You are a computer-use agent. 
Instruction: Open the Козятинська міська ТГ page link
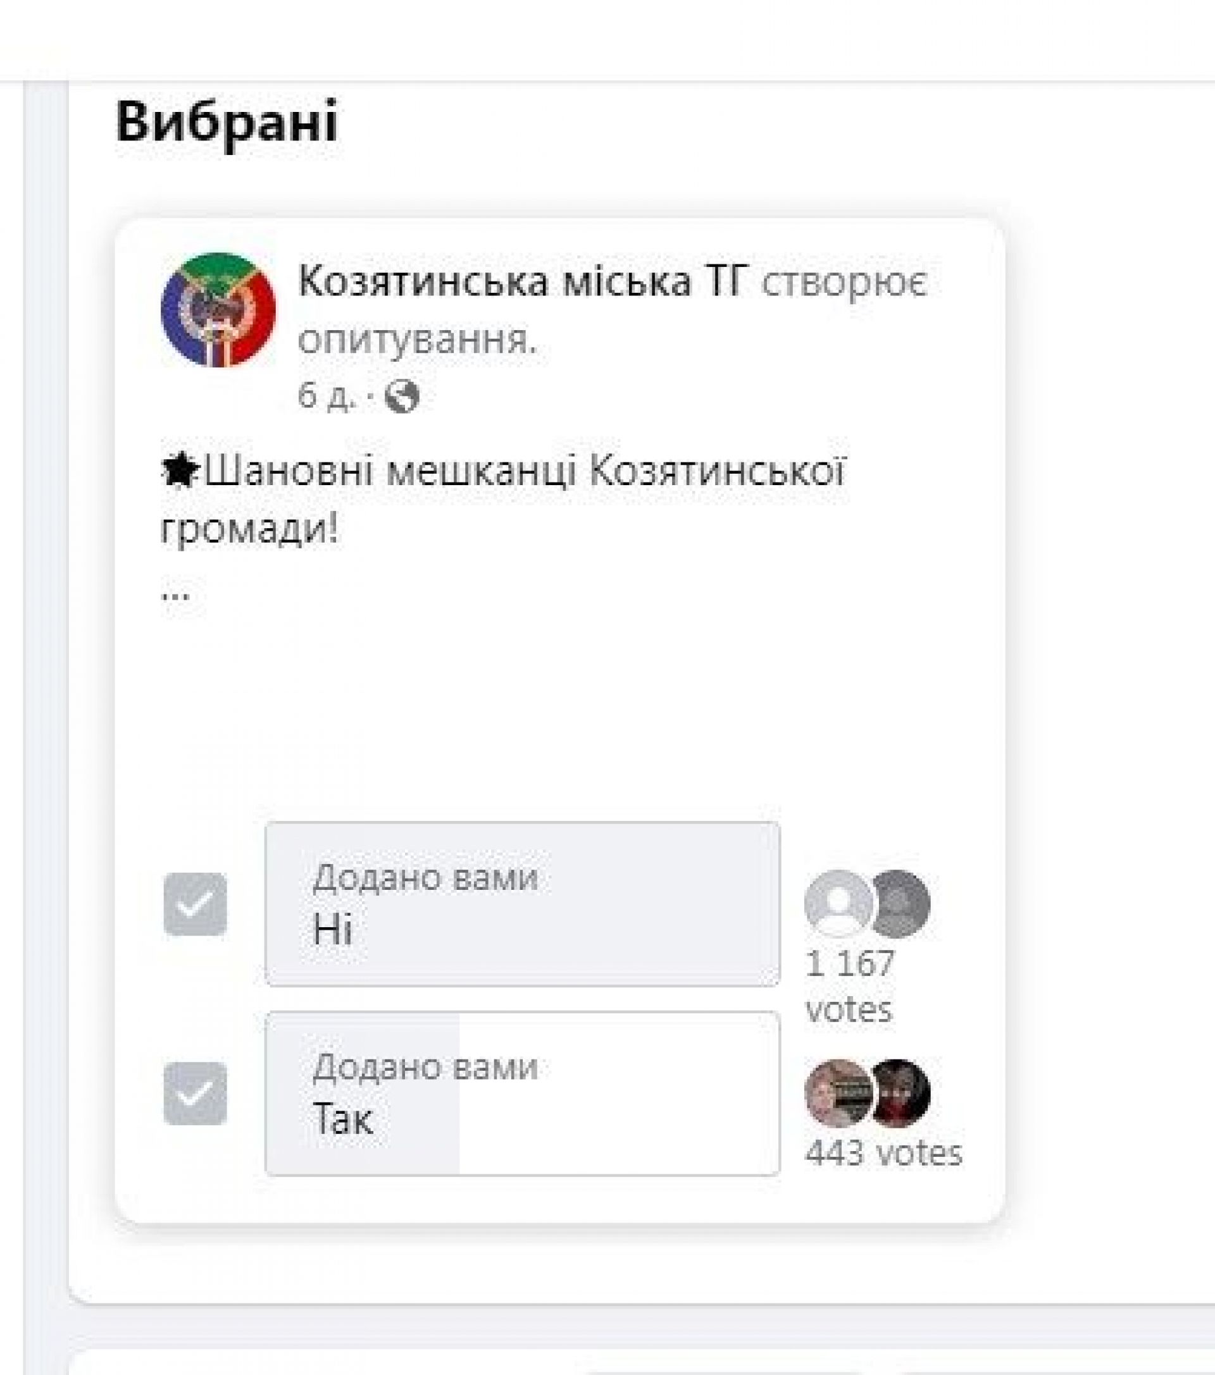point(522,281)
